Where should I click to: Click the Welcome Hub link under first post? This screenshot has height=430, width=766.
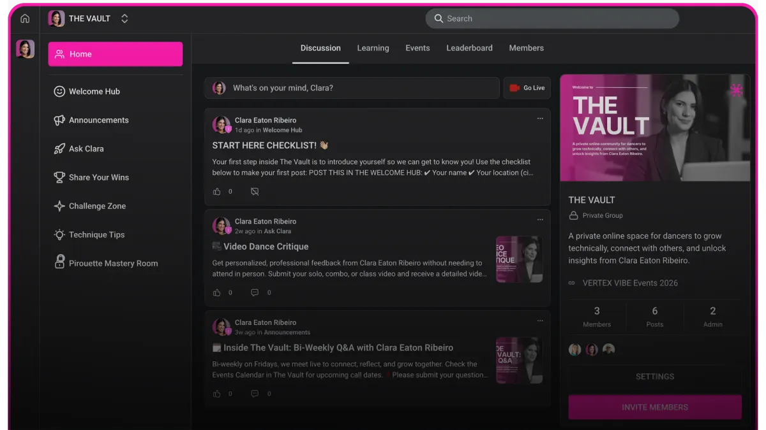click(282, 130)
